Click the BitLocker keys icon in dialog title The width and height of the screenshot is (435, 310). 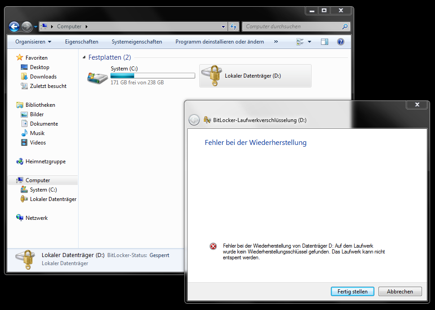(x=207, y=120)
